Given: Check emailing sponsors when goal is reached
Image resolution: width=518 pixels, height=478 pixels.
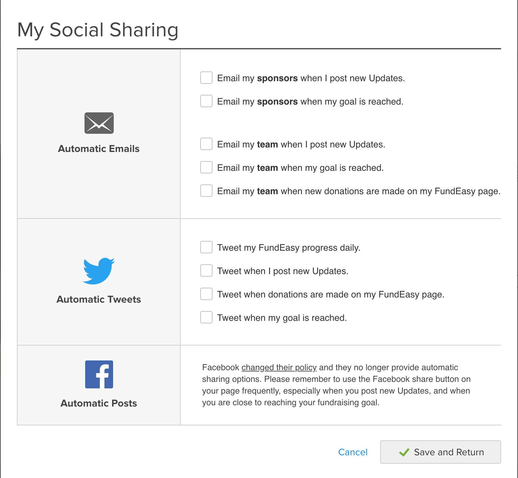Looking at the screenshot, I should (x=206, y=101).
